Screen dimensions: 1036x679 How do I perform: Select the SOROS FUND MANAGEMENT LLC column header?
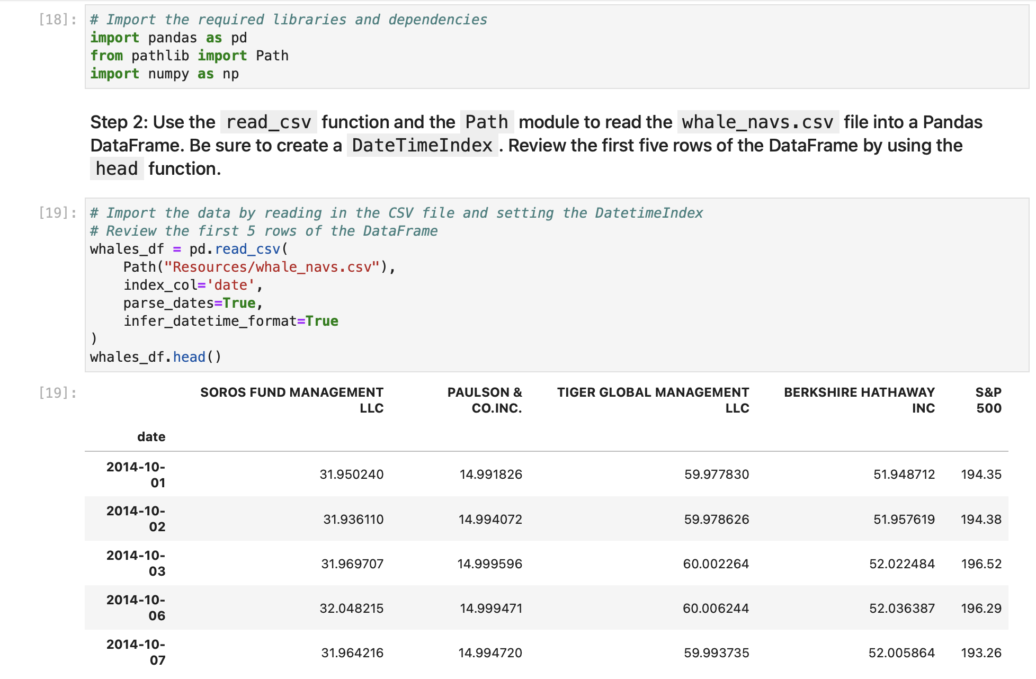point(292,400)
